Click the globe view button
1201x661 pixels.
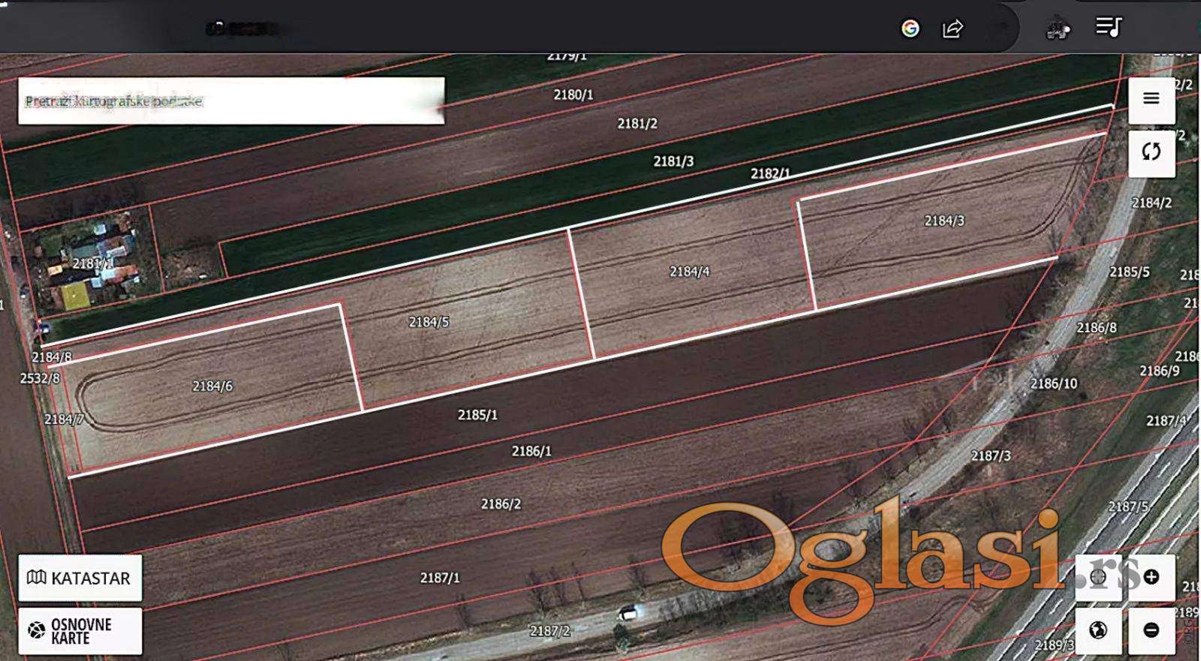click(1098, 630)
